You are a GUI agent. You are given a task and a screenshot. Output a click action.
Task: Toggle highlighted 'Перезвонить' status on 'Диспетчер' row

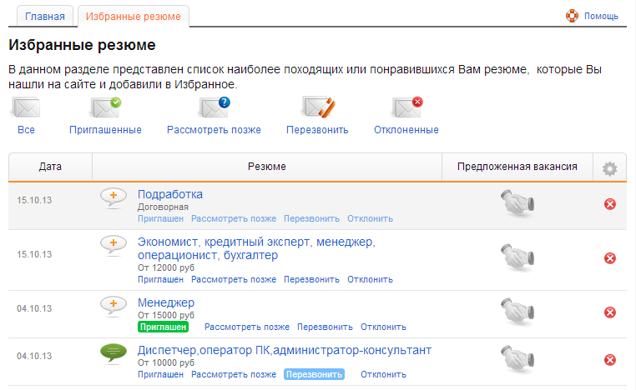[314, 375]
